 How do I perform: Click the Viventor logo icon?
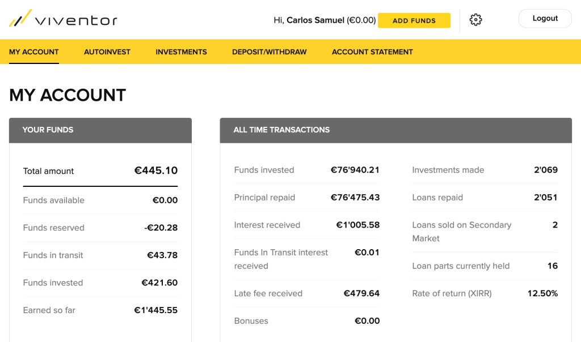point(20,19)
